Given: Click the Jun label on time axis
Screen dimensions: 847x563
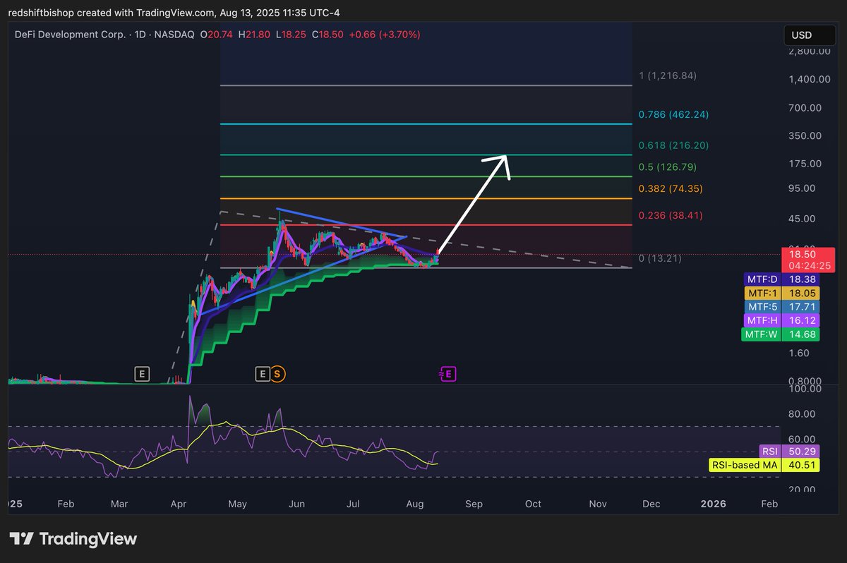Looking at the screenshot, I should click(296, 504).
